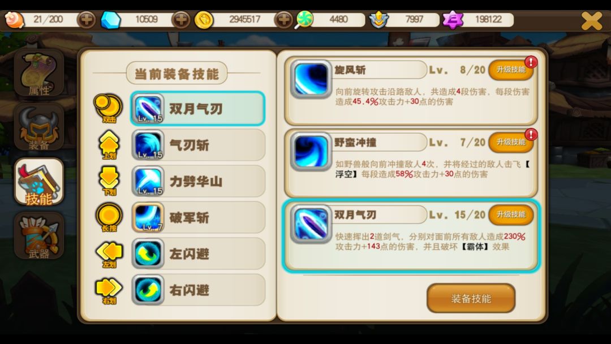The width and height of the screenshot is (611, 344).
Task: Select the 气刃斩 swipe-up skill slot
Action: 198,145
